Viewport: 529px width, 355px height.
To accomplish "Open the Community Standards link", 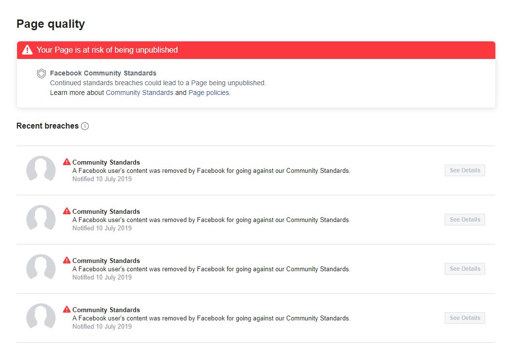I will 139,93.
